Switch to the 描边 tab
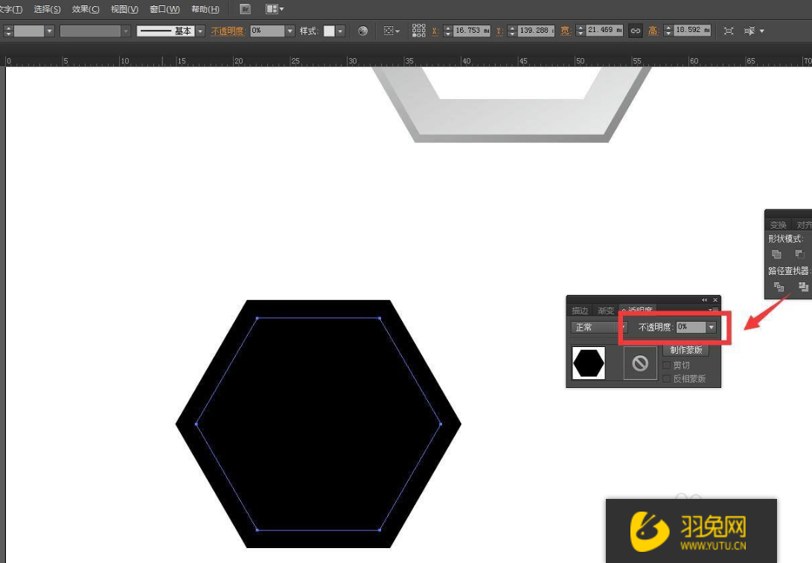812x563 pixels. click(x=580, y=311)
